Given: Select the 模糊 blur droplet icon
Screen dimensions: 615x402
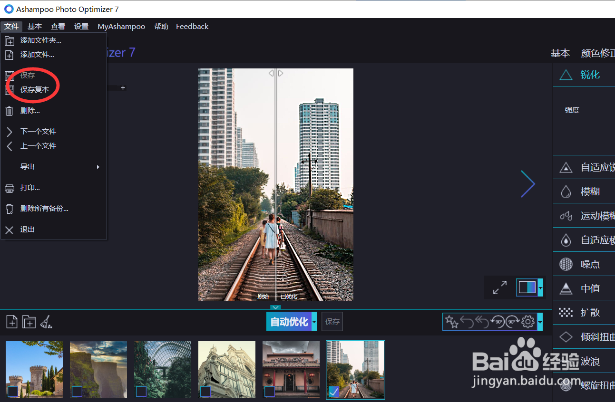Looking at the screenshot, I should click(x=566, y=191).
